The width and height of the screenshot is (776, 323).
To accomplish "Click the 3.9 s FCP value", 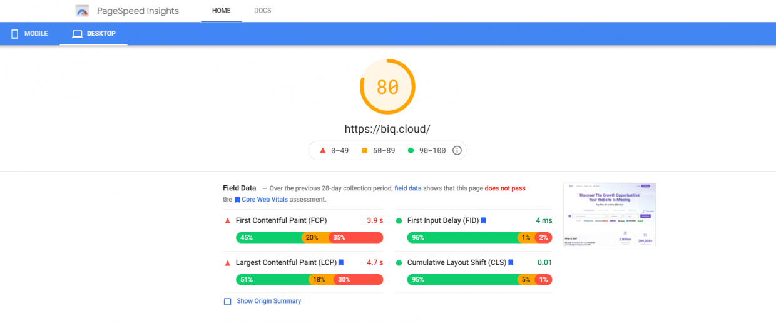I will (375, 221).
